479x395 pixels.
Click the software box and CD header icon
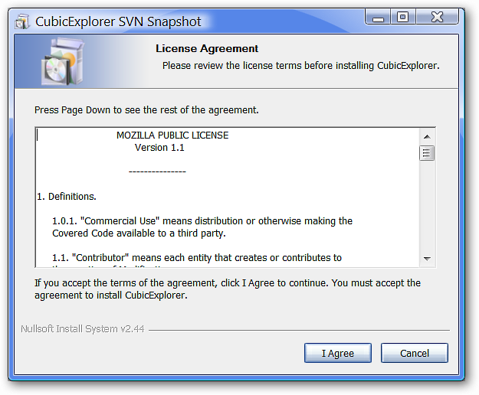pos(63,61)
